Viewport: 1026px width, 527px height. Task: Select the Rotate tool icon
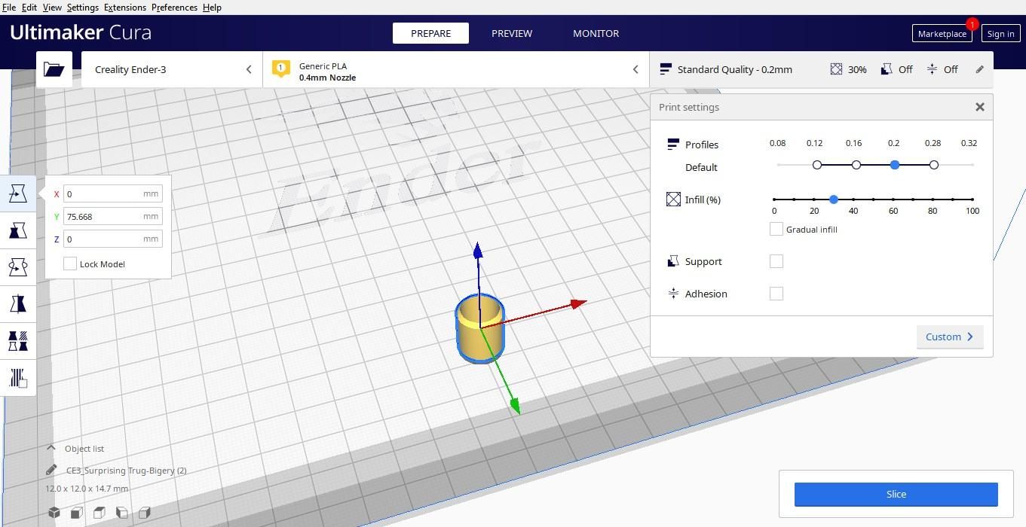coord(18,267)
